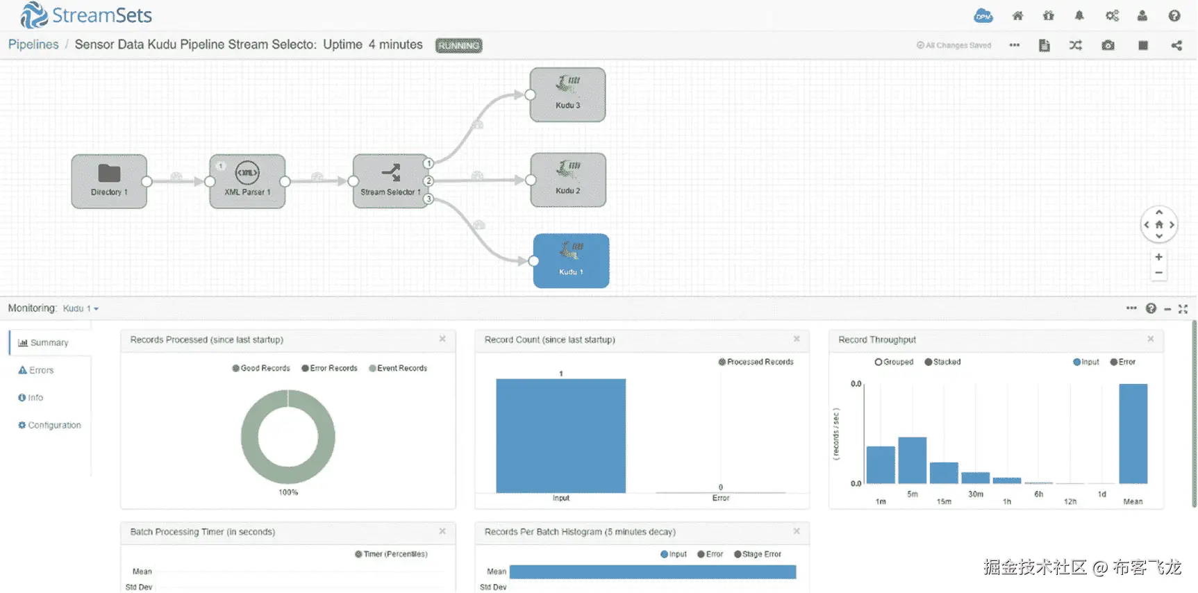Select the Kudu 3 stage
This screenshot has height=593, width=1198.
coord(567,95)
